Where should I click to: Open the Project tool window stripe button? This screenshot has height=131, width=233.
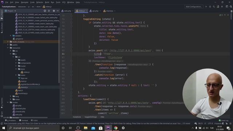[x=1, y=15]
